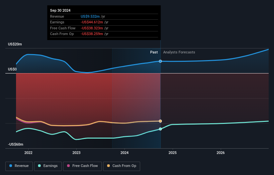Click the Sep 30 2024 tooltip date
The width and height of the screenshot is (274, 175).
60,10
